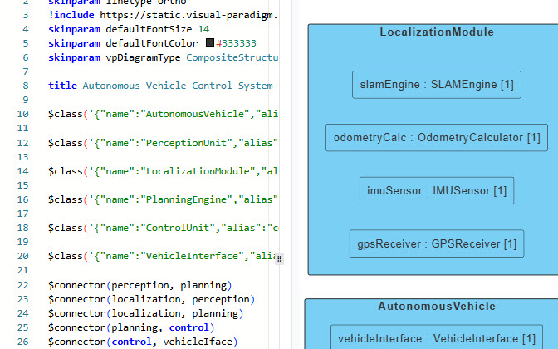The image size is (558, 349).
Task: Select the imuSensor : IMUSensor part box
Action: (437, 191)
